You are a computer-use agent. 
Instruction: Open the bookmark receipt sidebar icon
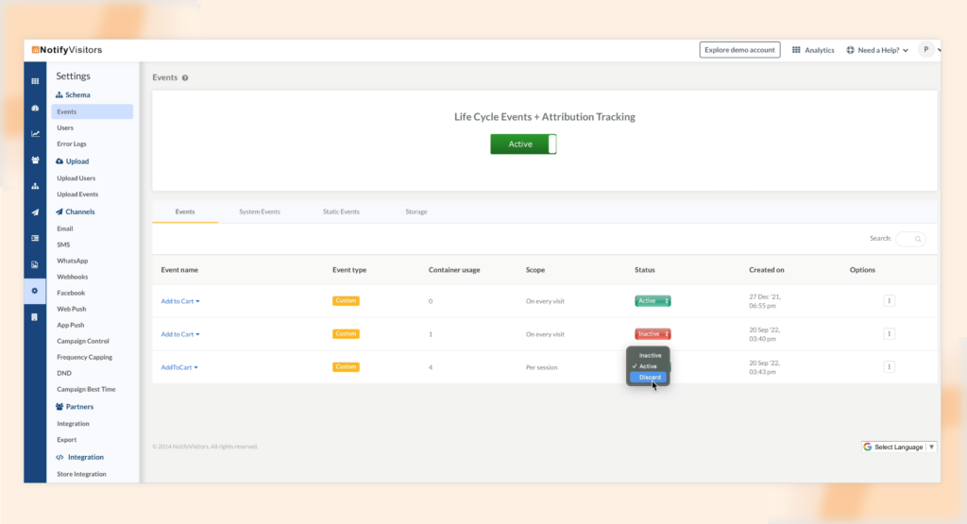tap(35, 317)
